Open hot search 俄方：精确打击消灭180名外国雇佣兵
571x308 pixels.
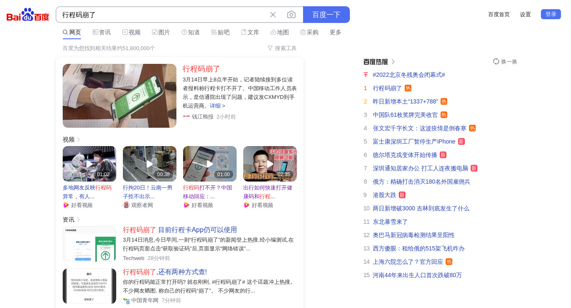click(421, 182)
